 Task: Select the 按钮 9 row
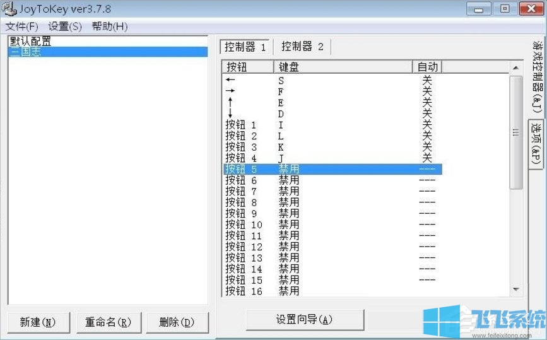332,213
